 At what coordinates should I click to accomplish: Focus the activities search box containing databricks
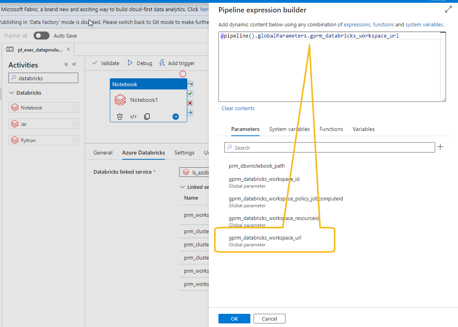[43, 78]
